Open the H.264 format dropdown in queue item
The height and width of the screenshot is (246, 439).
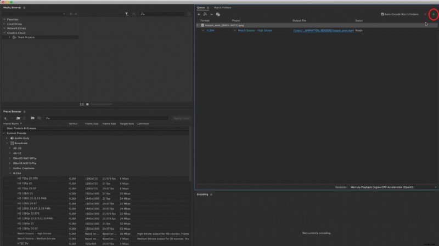[203, 31]
